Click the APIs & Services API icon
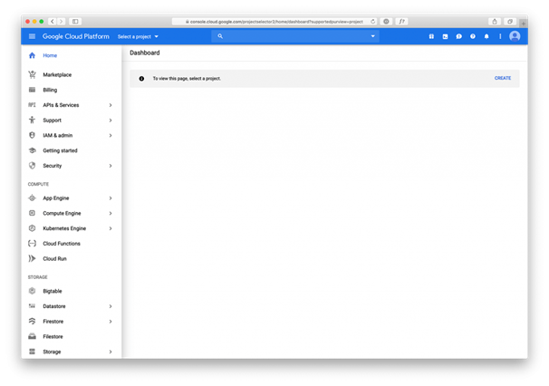549x386 pixels. (x=33, y=105)
